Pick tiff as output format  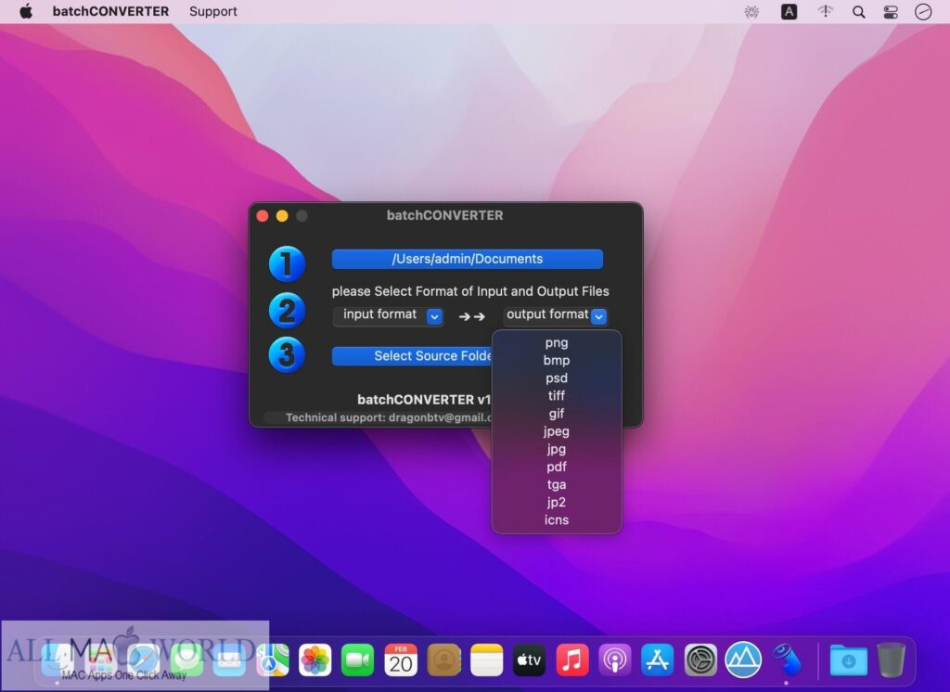557,396
